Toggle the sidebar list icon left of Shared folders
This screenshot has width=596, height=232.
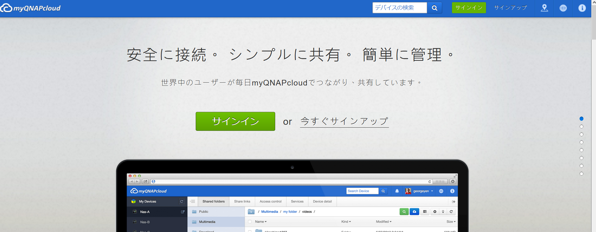tap(193, 202)
